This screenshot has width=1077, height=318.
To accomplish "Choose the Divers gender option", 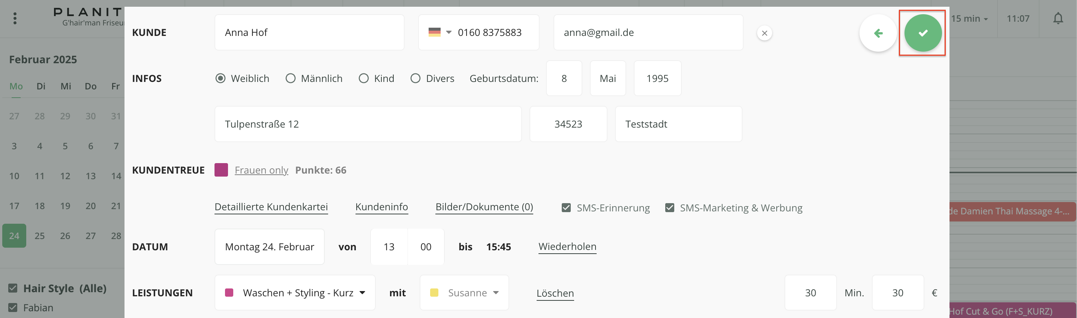I will click(415, 79).
